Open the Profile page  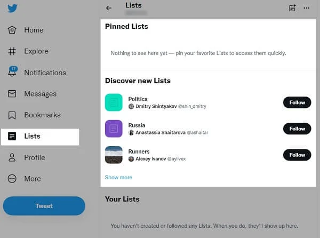[34, 157]
